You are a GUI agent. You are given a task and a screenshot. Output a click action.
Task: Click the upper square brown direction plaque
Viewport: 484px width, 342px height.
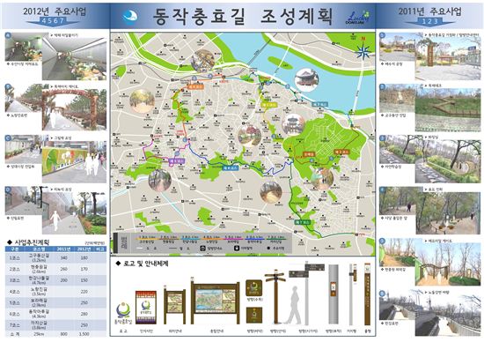(x=253, y=288)
